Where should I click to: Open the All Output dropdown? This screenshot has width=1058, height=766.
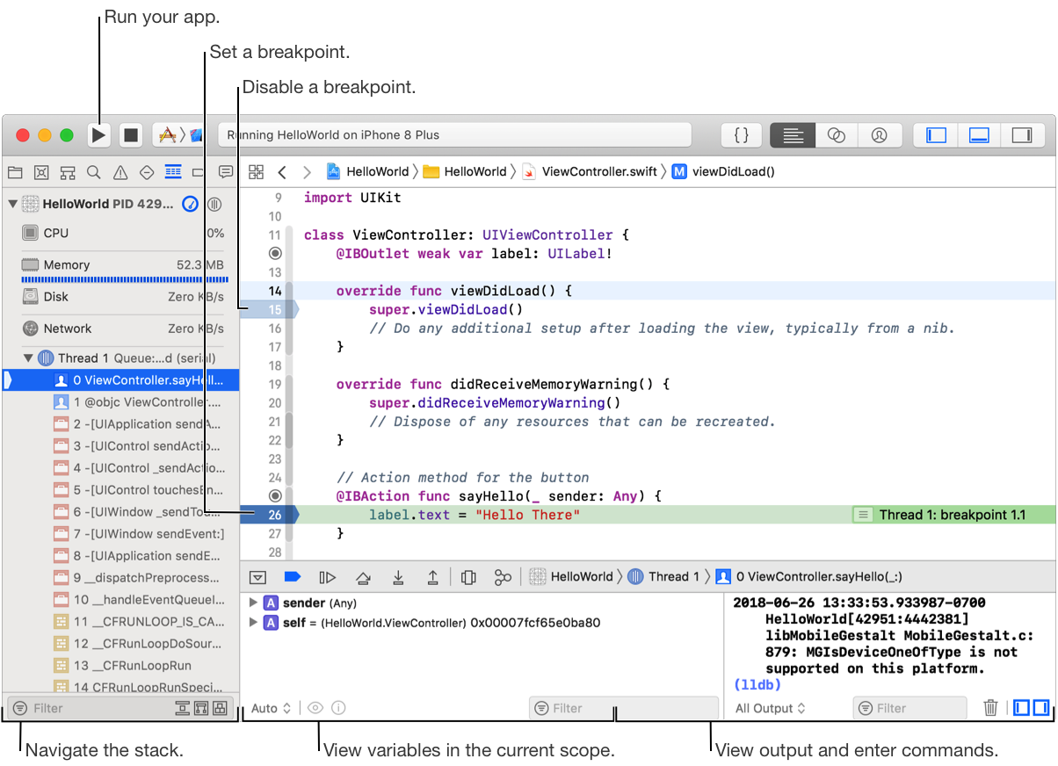tap(770, 708)
